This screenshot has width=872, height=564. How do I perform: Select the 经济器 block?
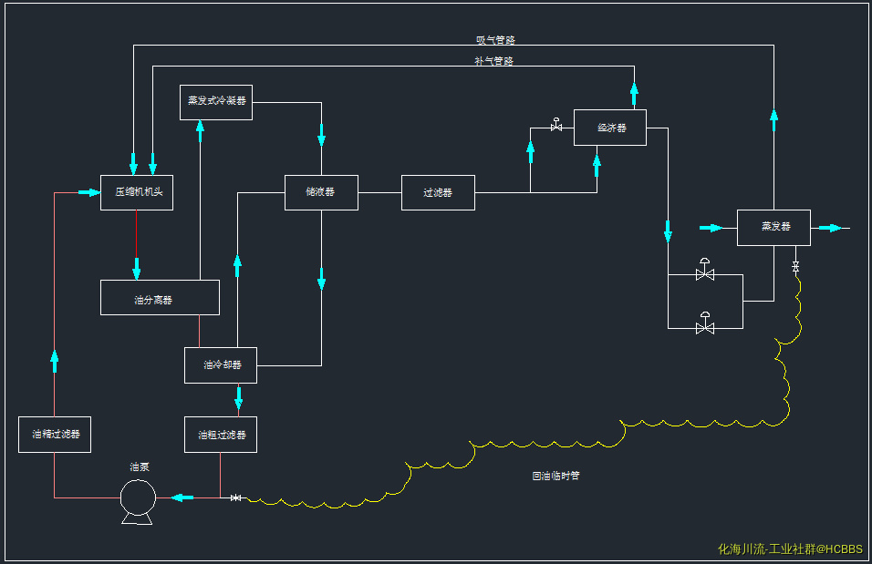[x=610, y=128]
